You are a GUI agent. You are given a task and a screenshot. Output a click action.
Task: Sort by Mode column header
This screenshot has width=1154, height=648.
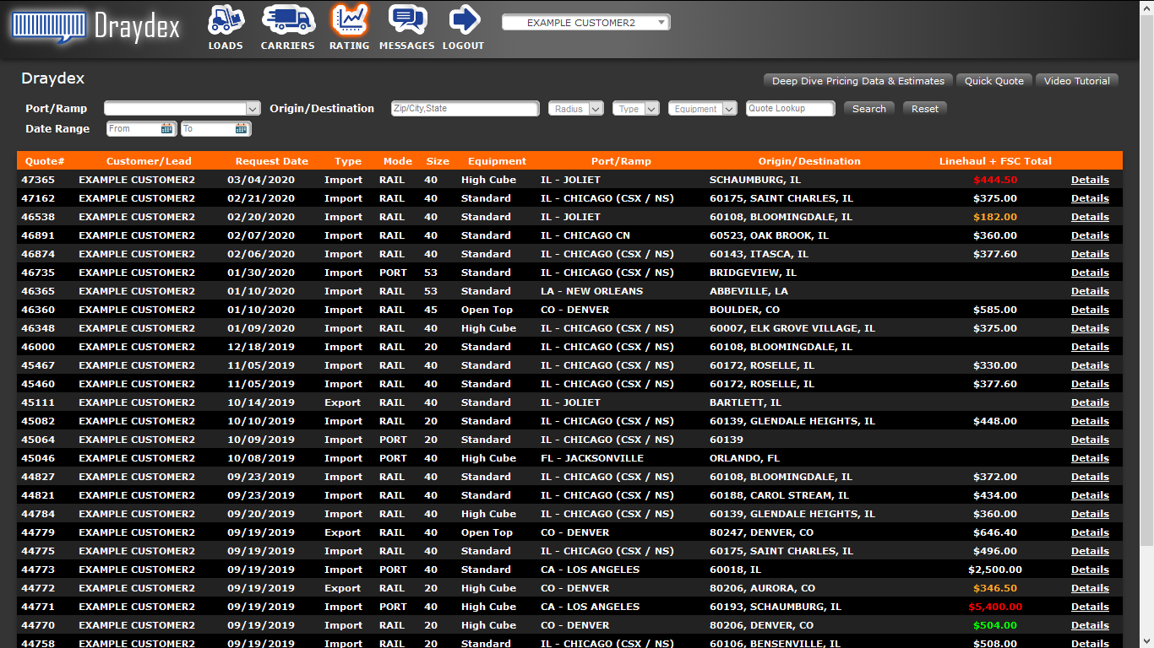(x=398, y=161)
